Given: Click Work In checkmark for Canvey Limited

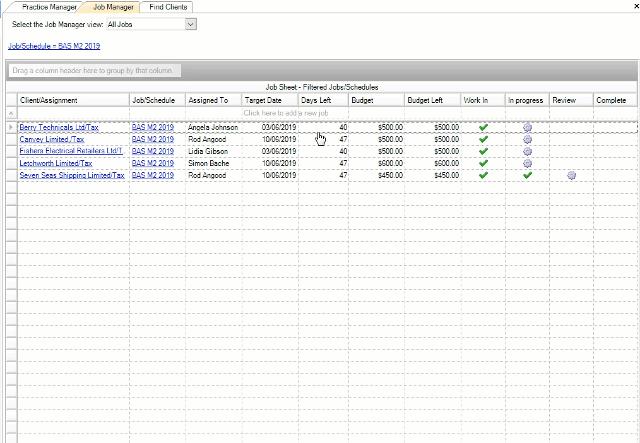Looking at the screenshot, I should click(483, 139).
